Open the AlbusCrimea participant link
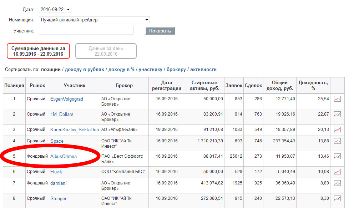The width and height of the screenshot is (349, 208). coord(64,156)
